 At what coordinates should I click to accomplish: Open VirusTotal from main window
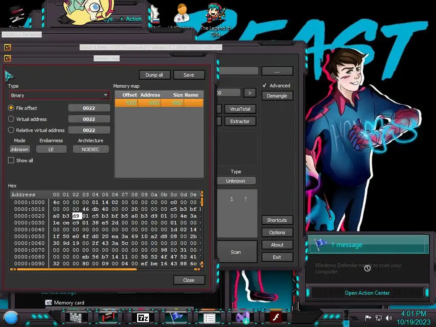pyautogui.click(x=240, y=109)
